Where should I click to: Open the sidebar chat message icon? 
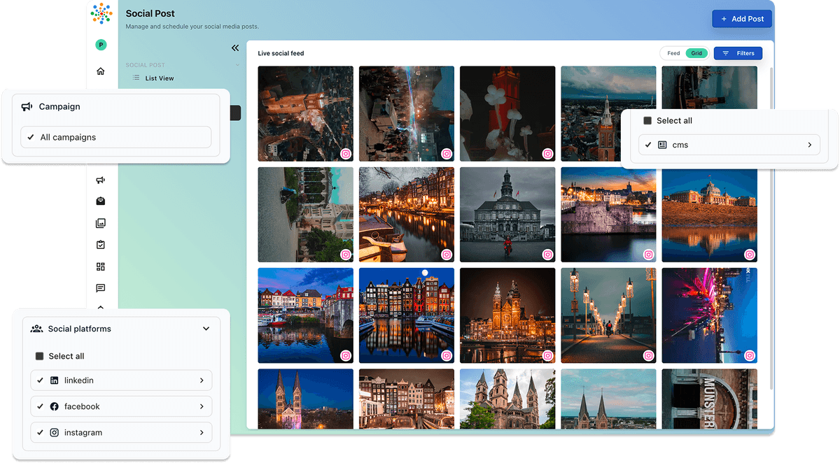(x=101, y=288)
